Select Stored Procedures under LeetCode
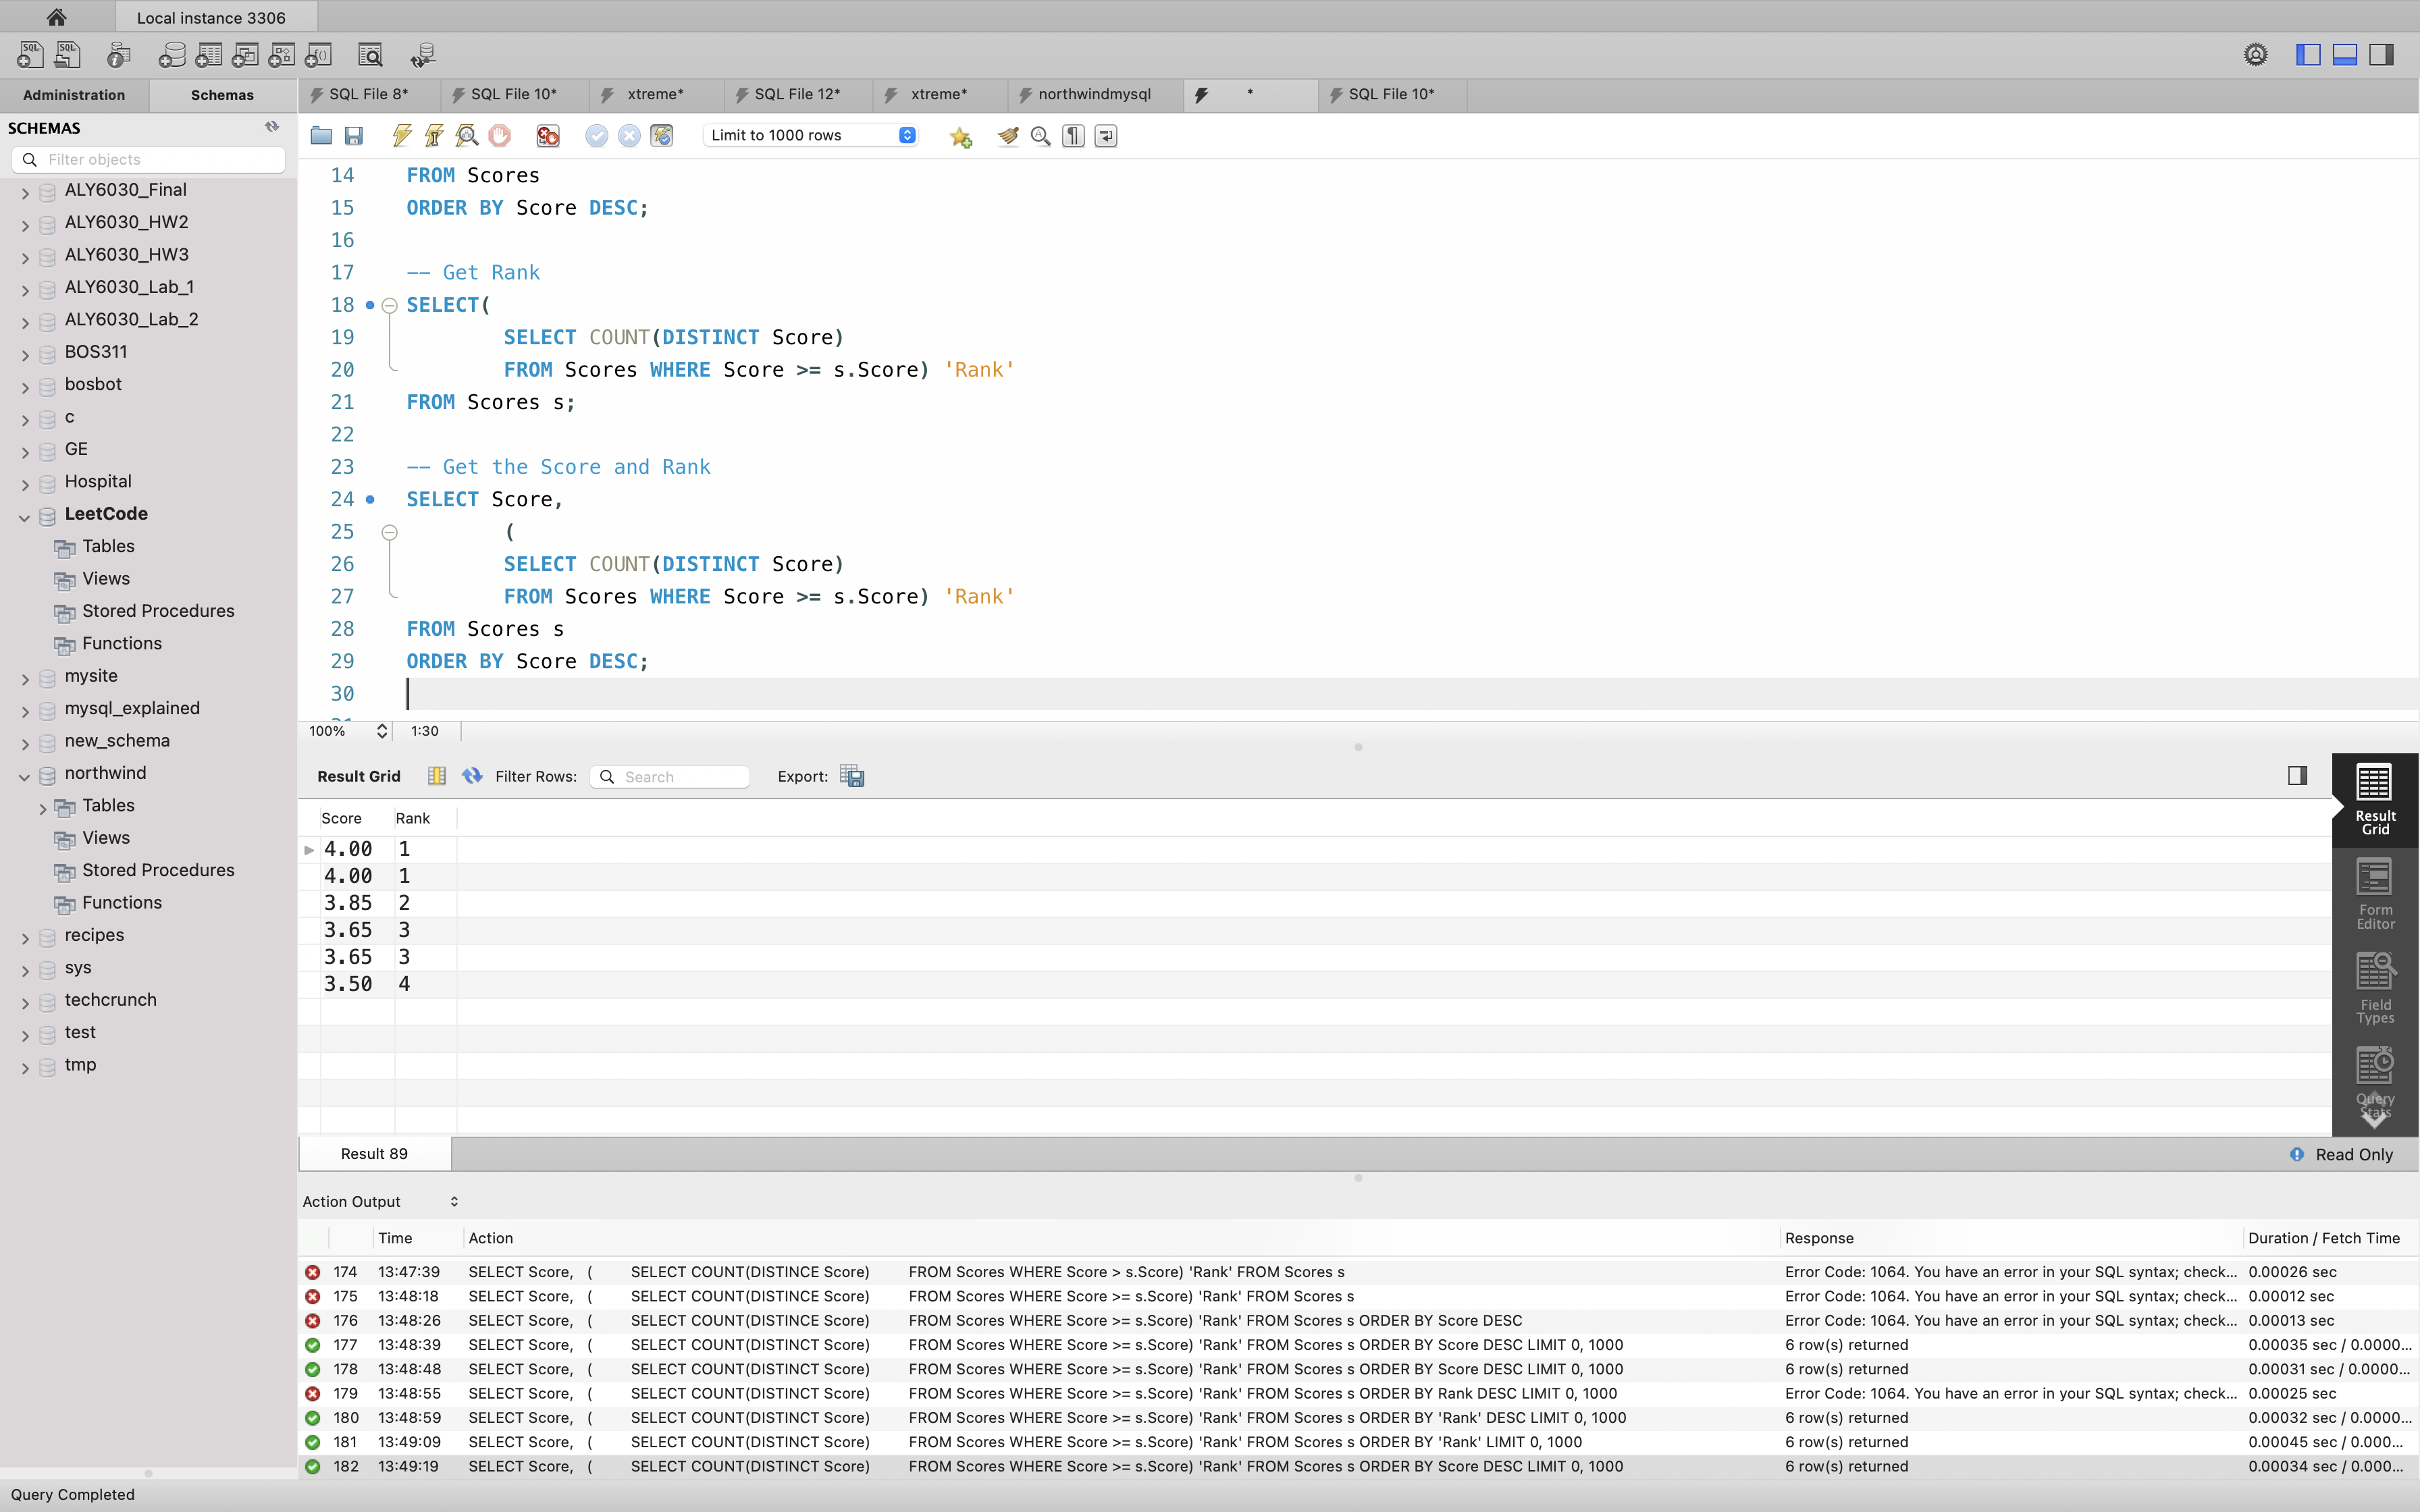 point(158,611)
